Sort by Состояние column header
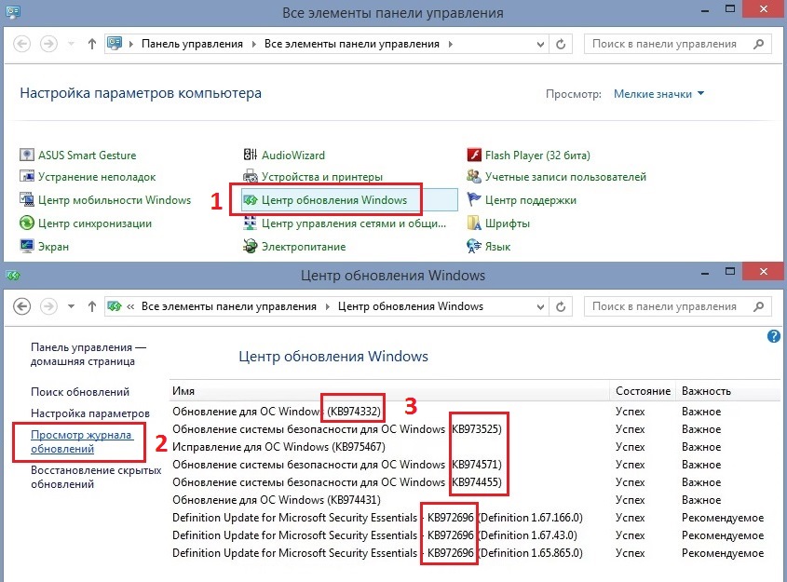 [x=643, y=391]
